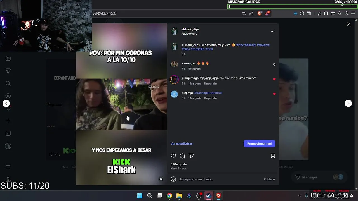Open the #elshark hashtag
358x201 pixels.
coord(250,45)
